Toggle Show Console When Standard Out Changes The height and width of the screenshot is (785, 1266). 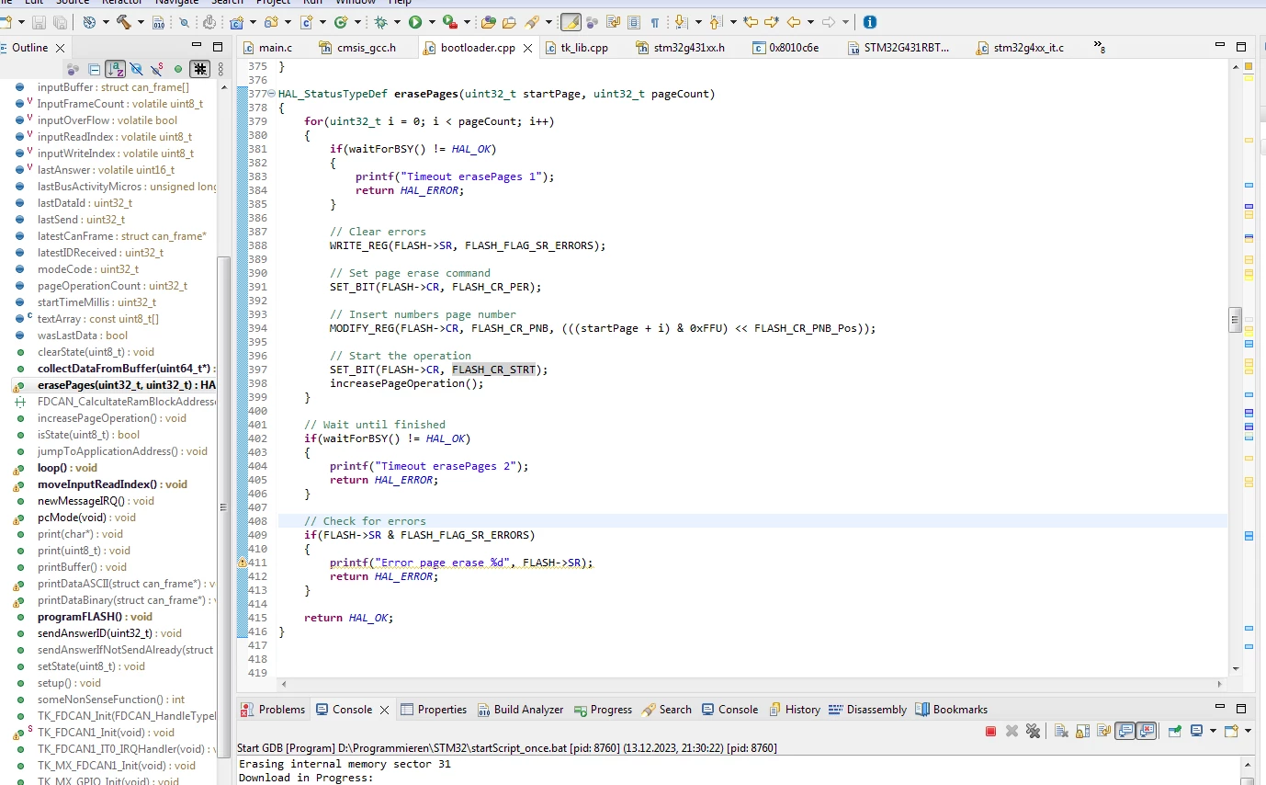pos(1125,732)
